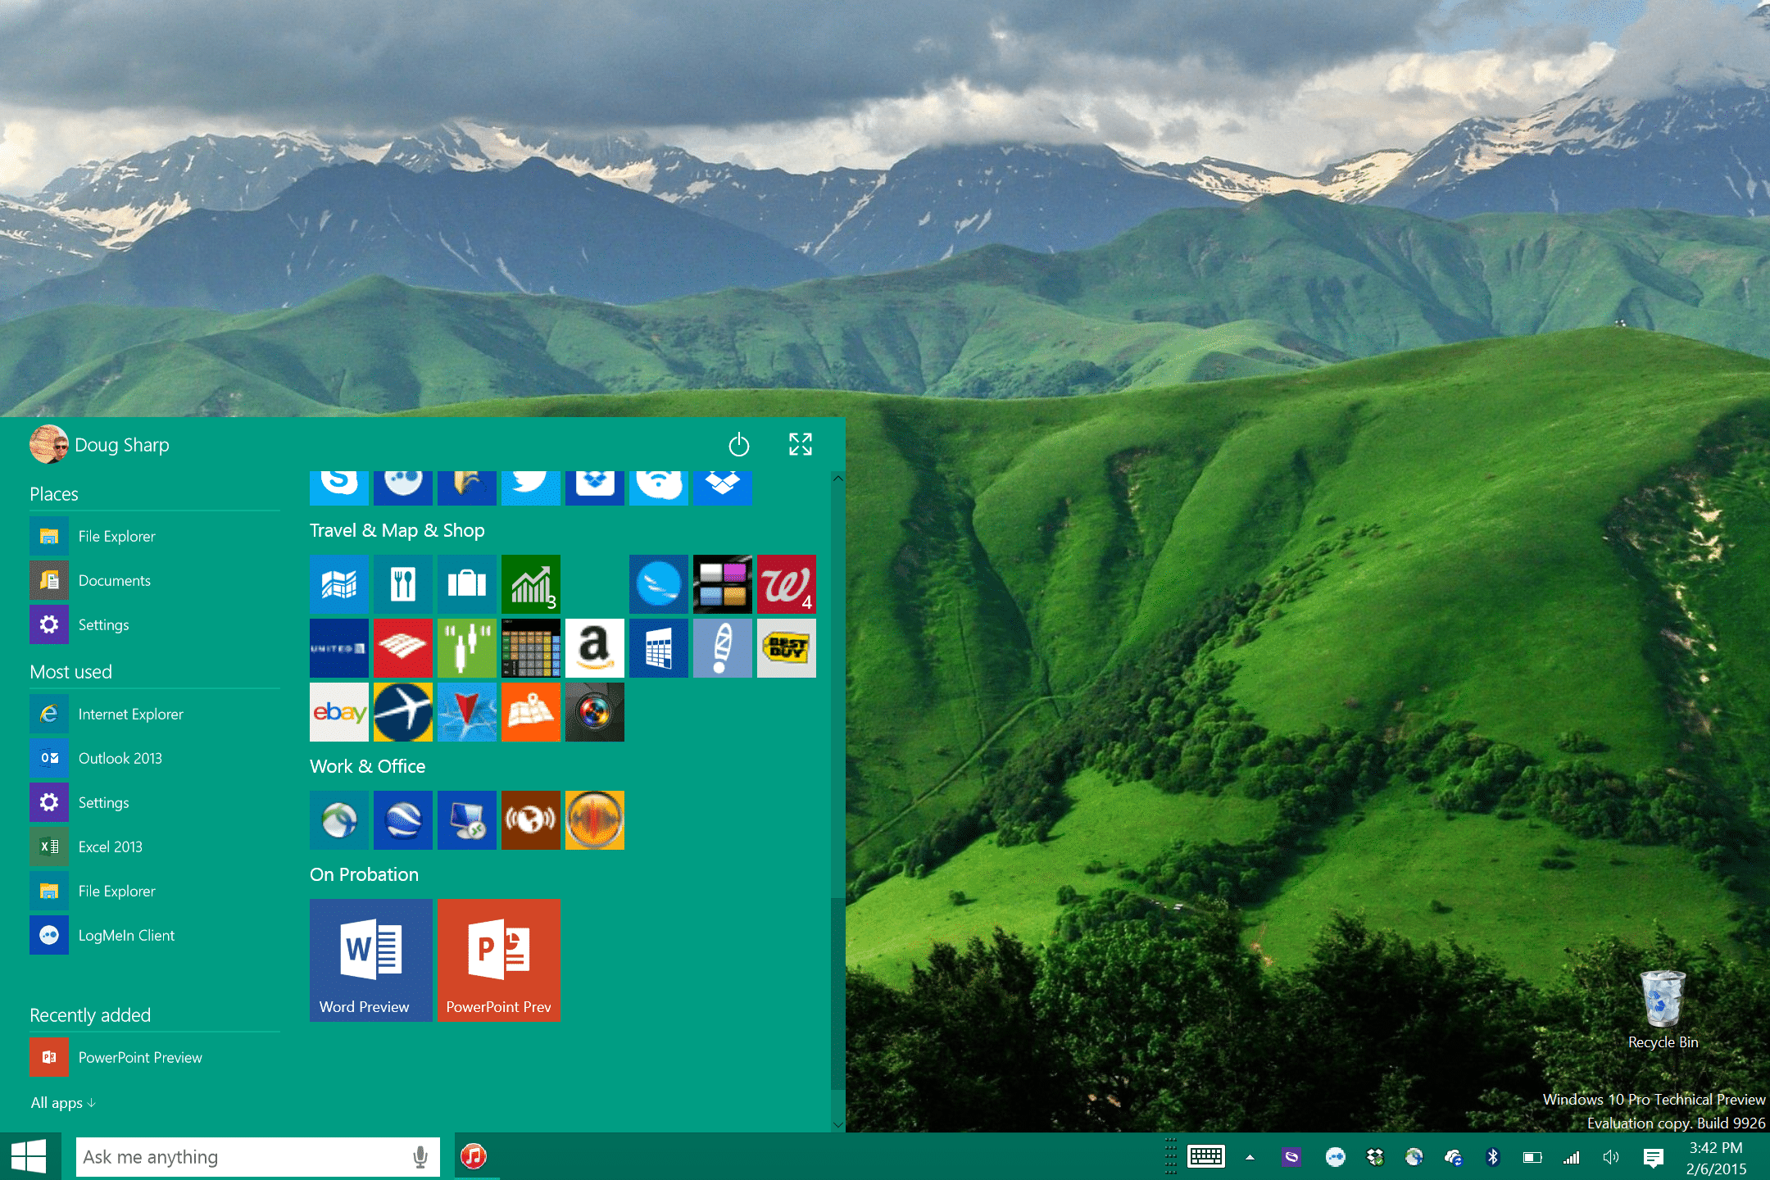Launch the Travel suitcase tile
The image size is (1770, 1180).
pos(466,584)
